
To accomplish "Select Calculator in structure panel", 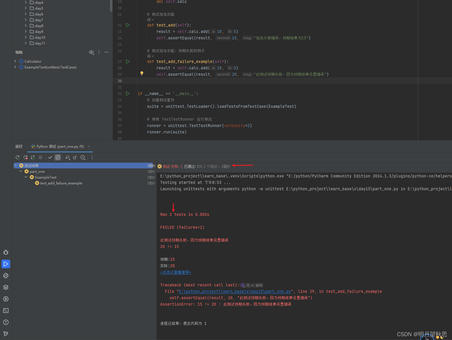I will pos(33,61).
